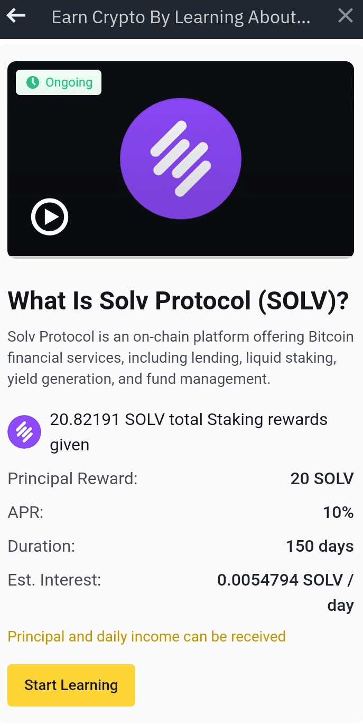Click the large purple Solv logo
The height and width of the screenshot is (726, 363).
pos(181,159)
